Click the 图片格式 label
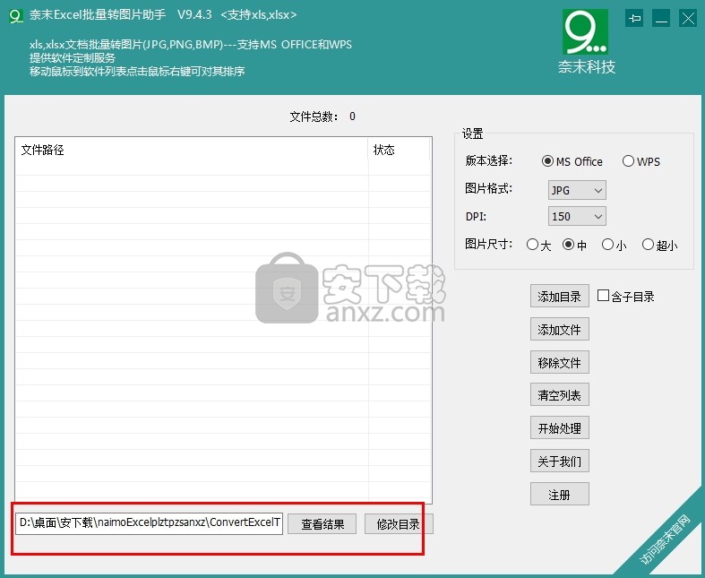The width and height of the screenshot is (705, 578). point(489,188)
